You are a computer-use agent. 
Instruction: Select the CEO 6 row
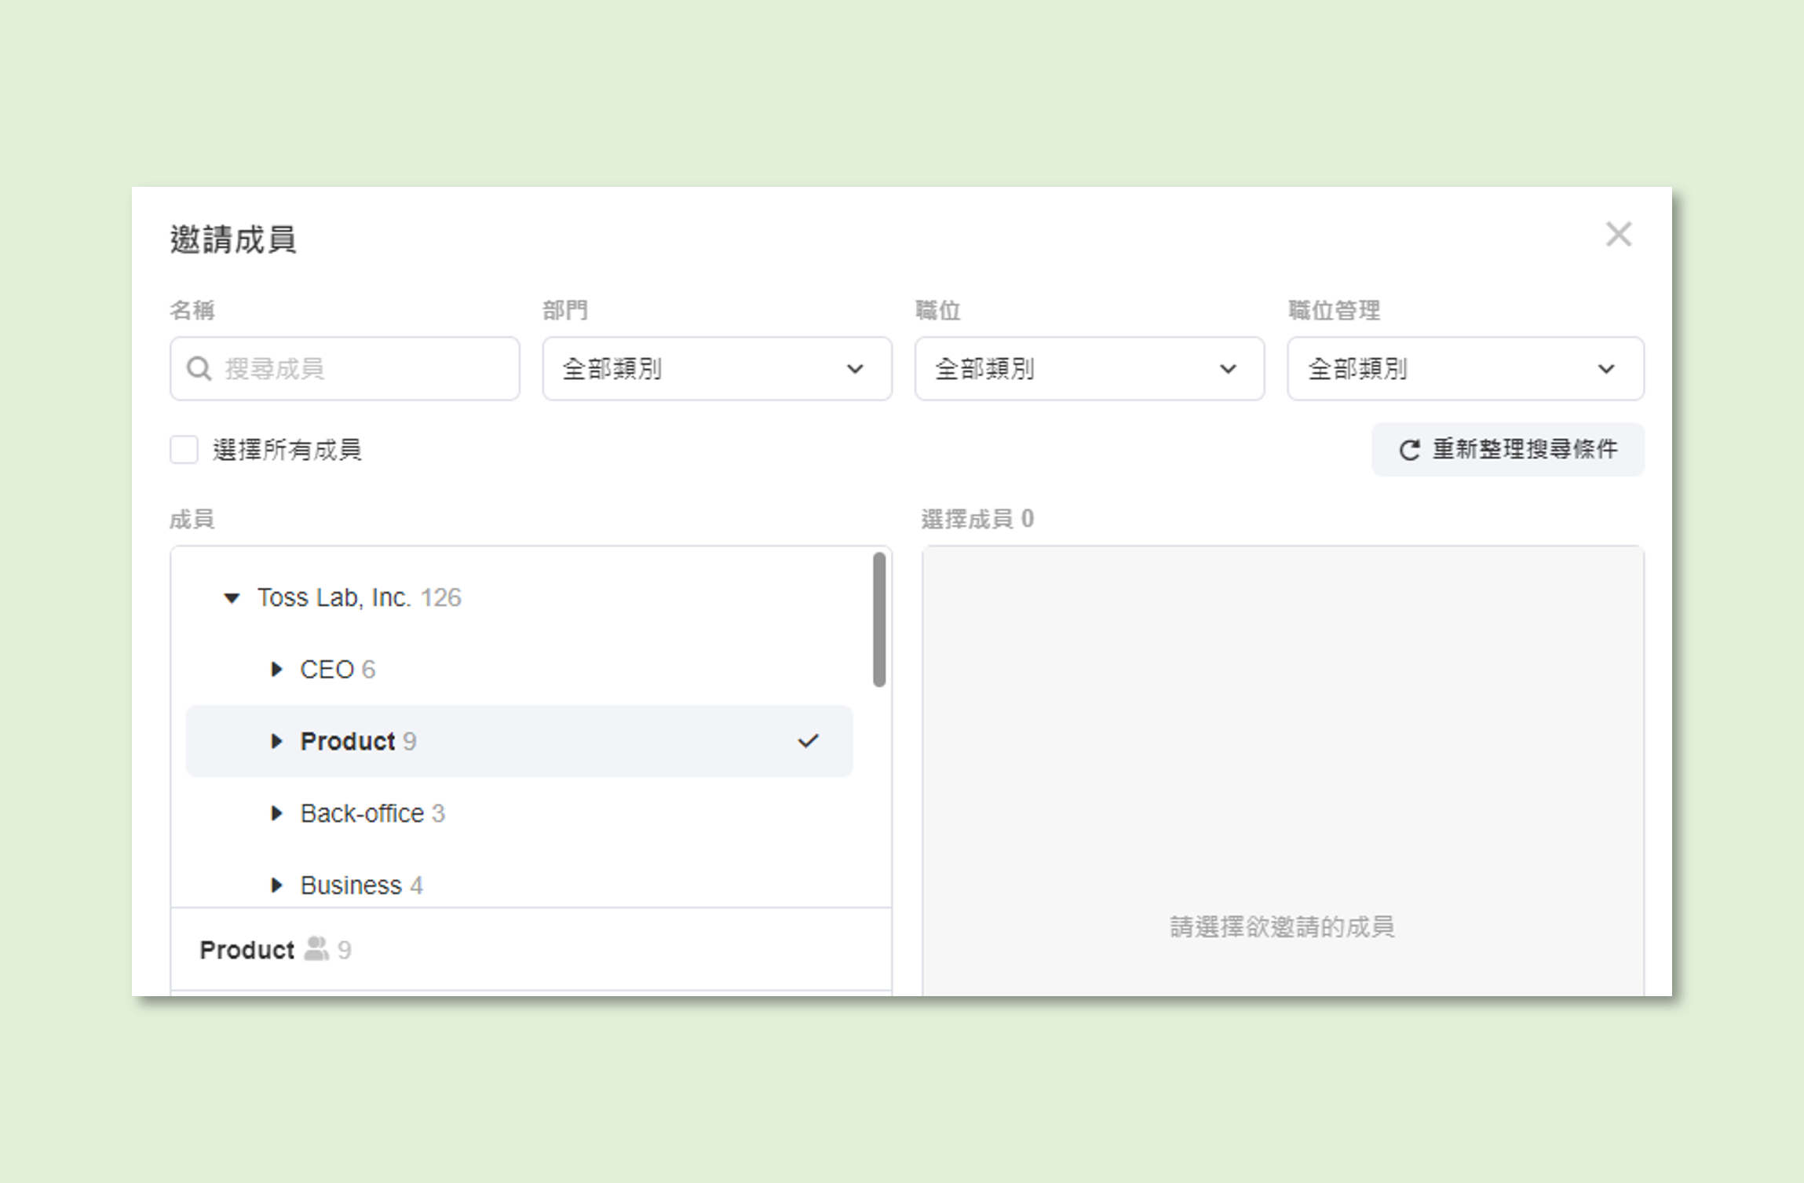[x=520, y=670]
